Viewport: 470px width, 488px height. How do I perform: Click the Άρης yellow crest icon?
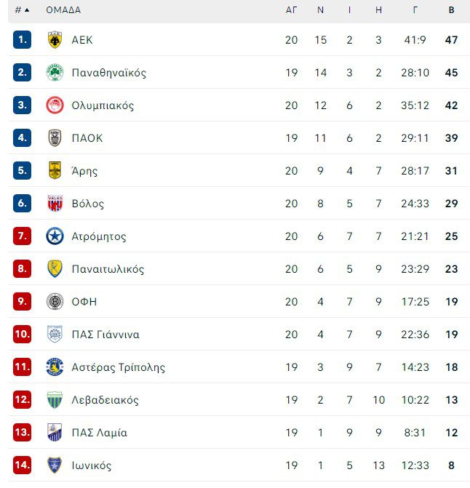point(55,171)
